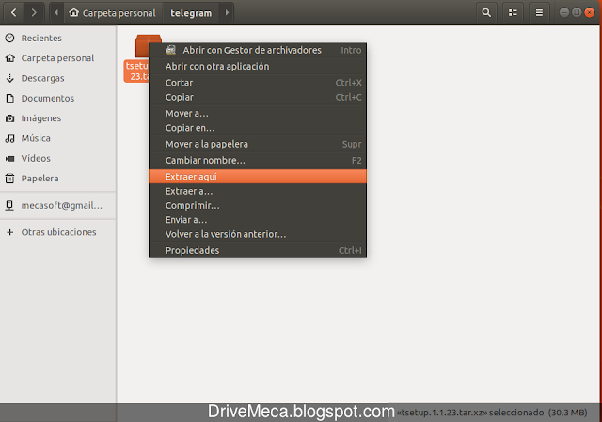This screenshot has width=602, height=422.
Task: Open the search magnifier
Action: coord(486,12)
